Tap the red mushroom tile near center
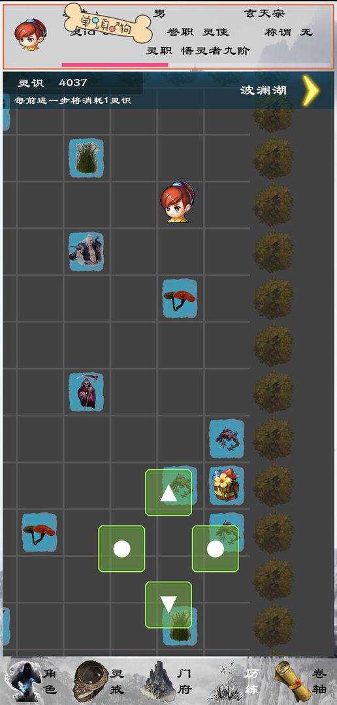 tap(180, 298)
